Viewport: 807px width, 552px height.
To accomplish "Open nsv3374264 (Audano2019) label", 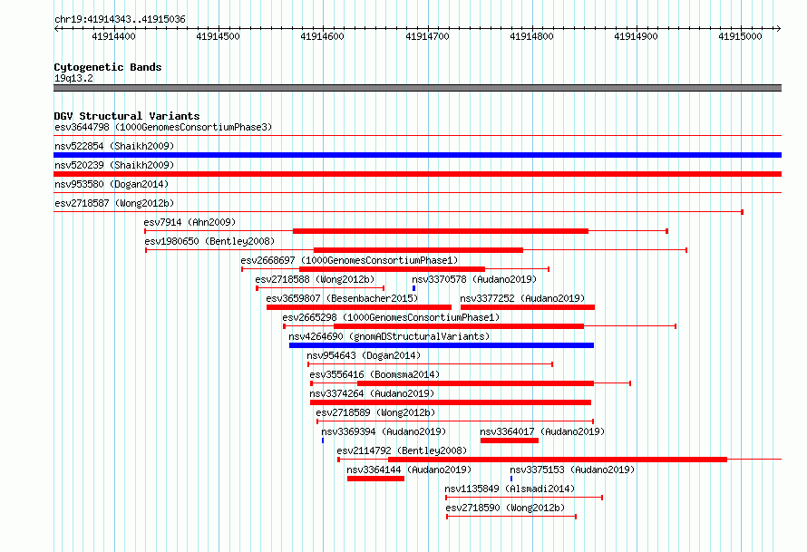I will point(372,393).
